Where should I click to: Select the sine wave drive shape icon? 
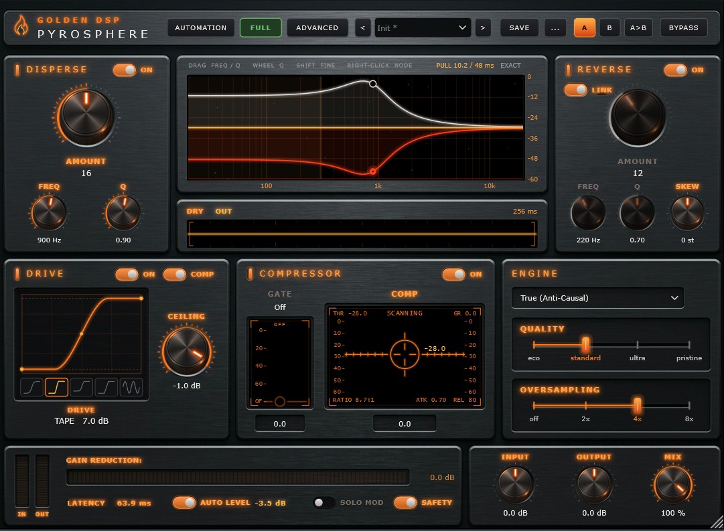pos(131,387)
